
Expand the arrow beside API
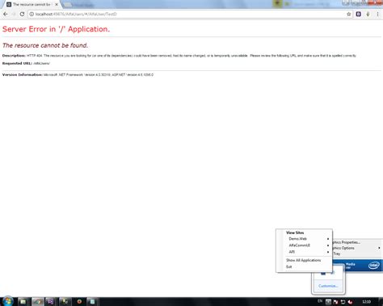328,252
